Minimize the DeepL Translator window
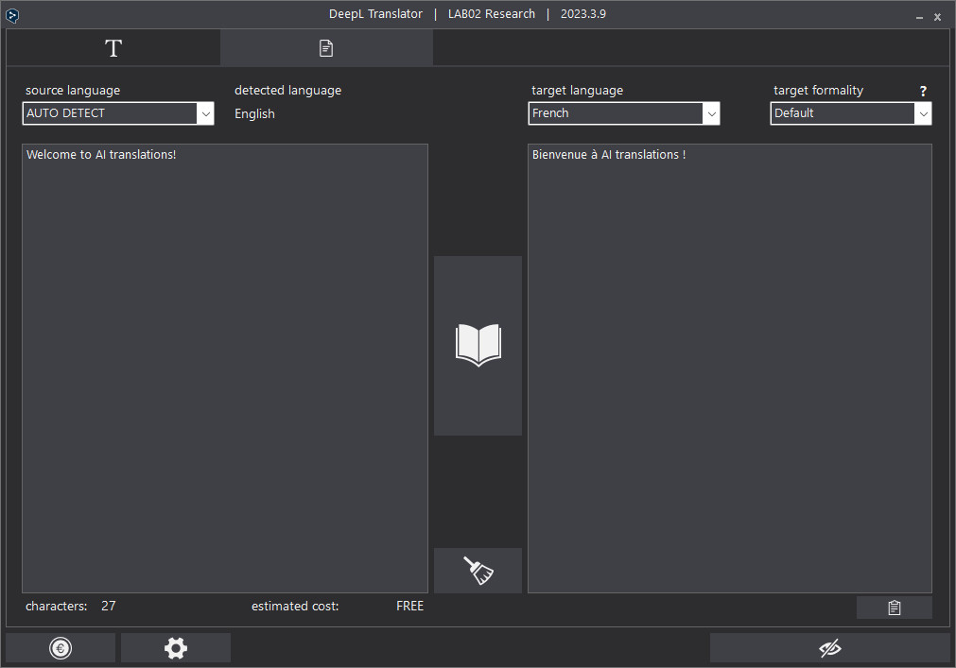This screenshot has height=668, width=956. point(919,18)
